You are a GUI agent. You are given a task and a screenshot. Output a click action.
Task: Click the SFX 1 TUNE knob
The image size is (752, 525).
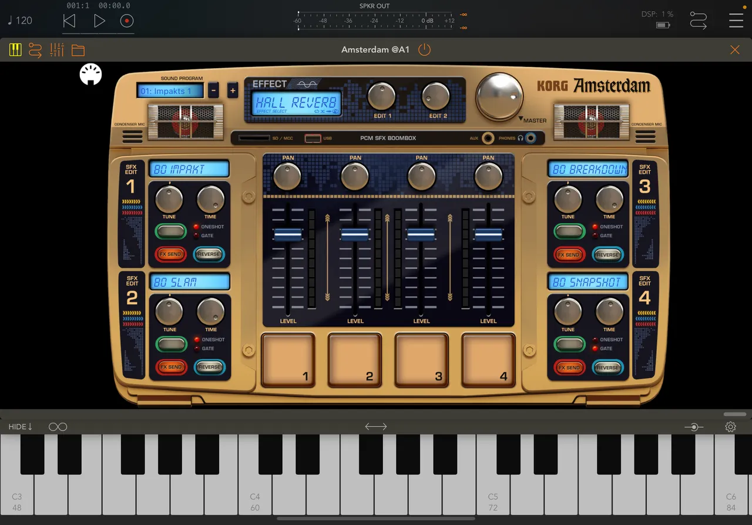[x=169, y=199]
